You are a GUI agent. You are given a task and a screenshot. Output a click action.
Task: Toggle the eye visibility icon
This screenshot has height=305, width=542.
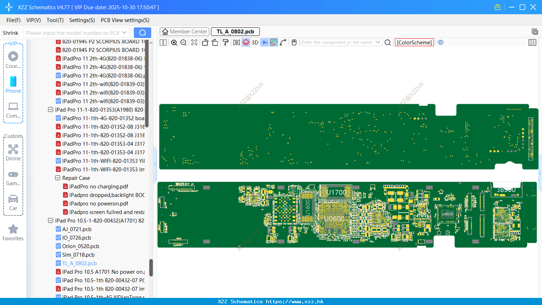click(x=441, y=42)
